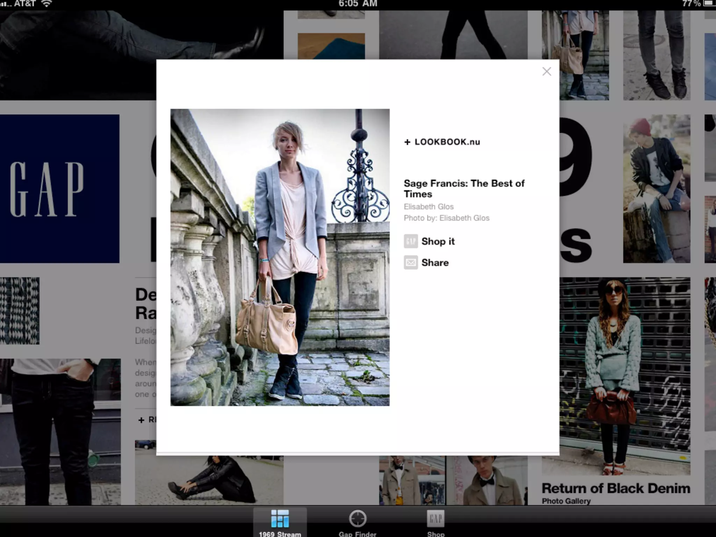The width and height of the screenshot is (716, 537).
Task: Tap the blue GAP logo tile
Action: [59, 189]
